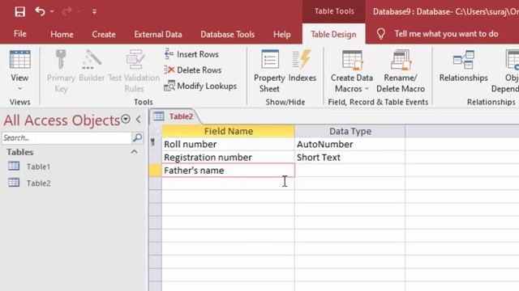Select the Father's name row selector
Viewport: 519px width, 291px height.
pyautogui.click(x=155, y=171)
